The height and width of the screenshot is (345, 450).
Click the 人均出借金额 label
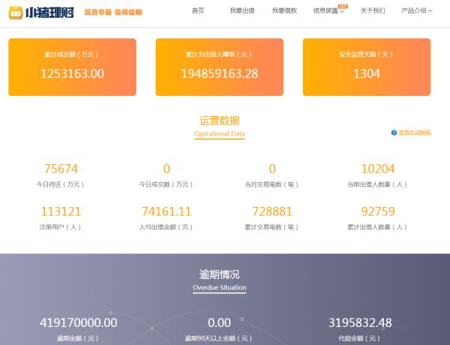click(x=166, y=227)
